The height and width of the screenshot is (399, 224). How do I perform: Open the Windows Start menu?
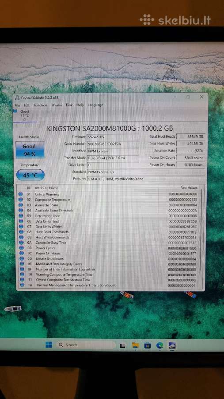point(49,345)
